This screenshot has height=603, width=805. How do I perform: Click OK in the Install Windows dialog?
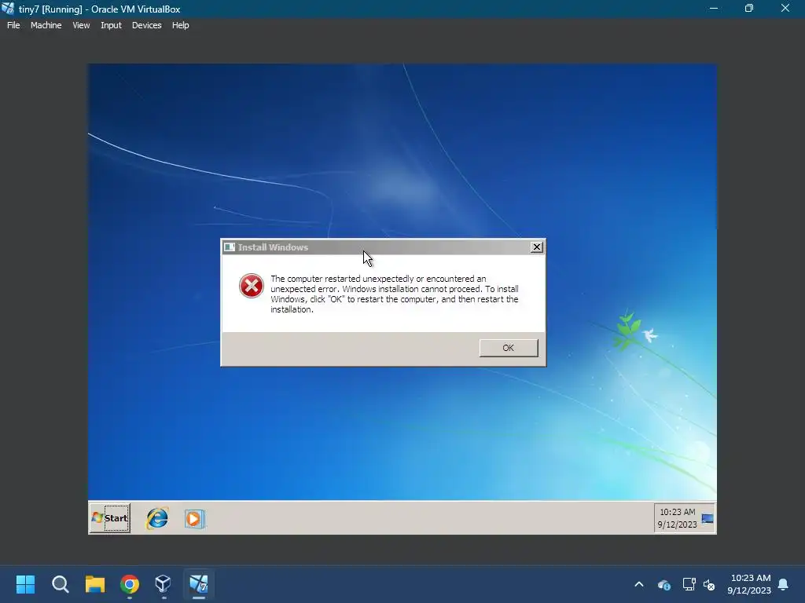click(509, 348)
